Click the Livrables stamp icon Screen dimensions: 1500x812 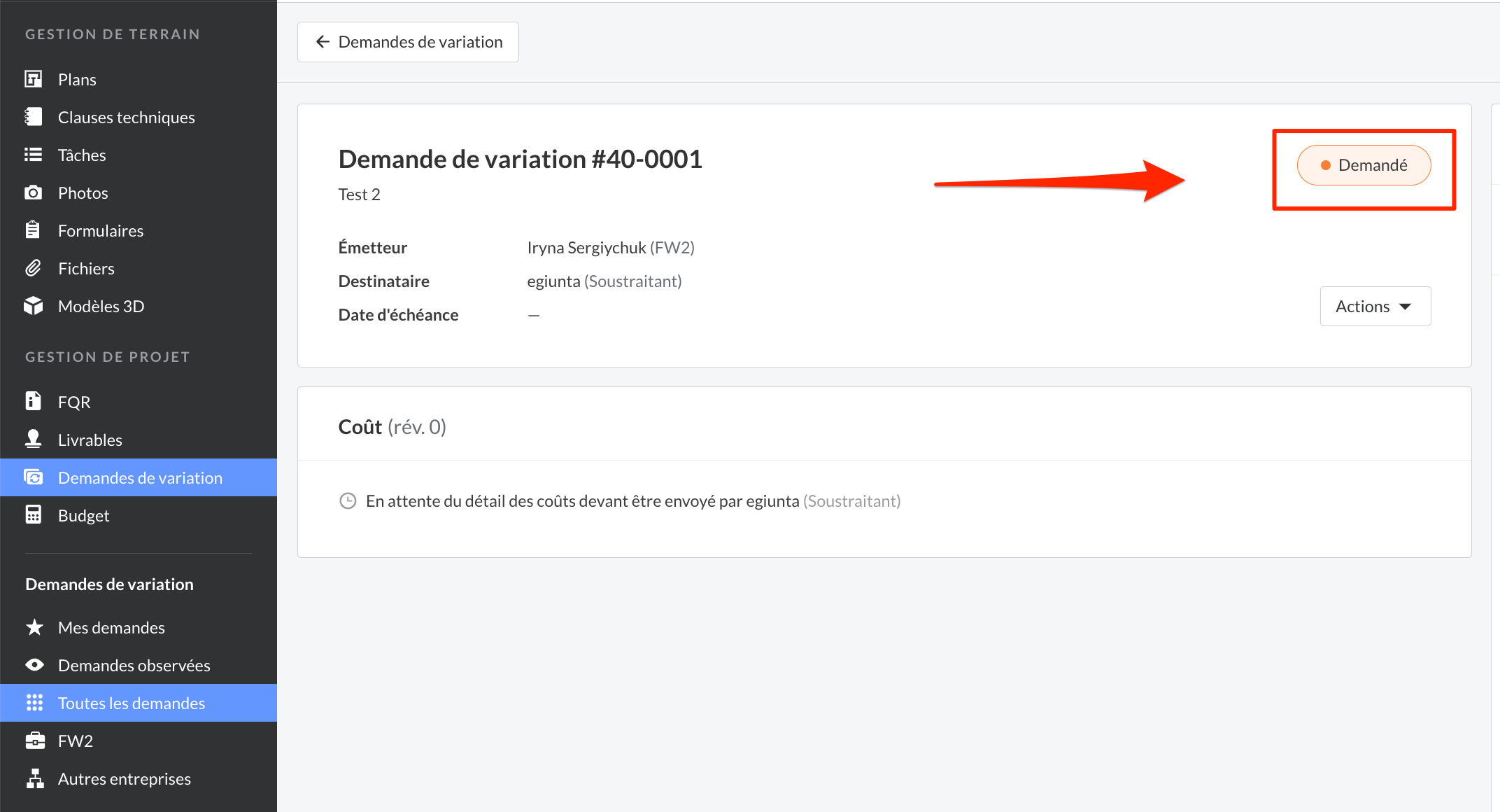point(34,439)
